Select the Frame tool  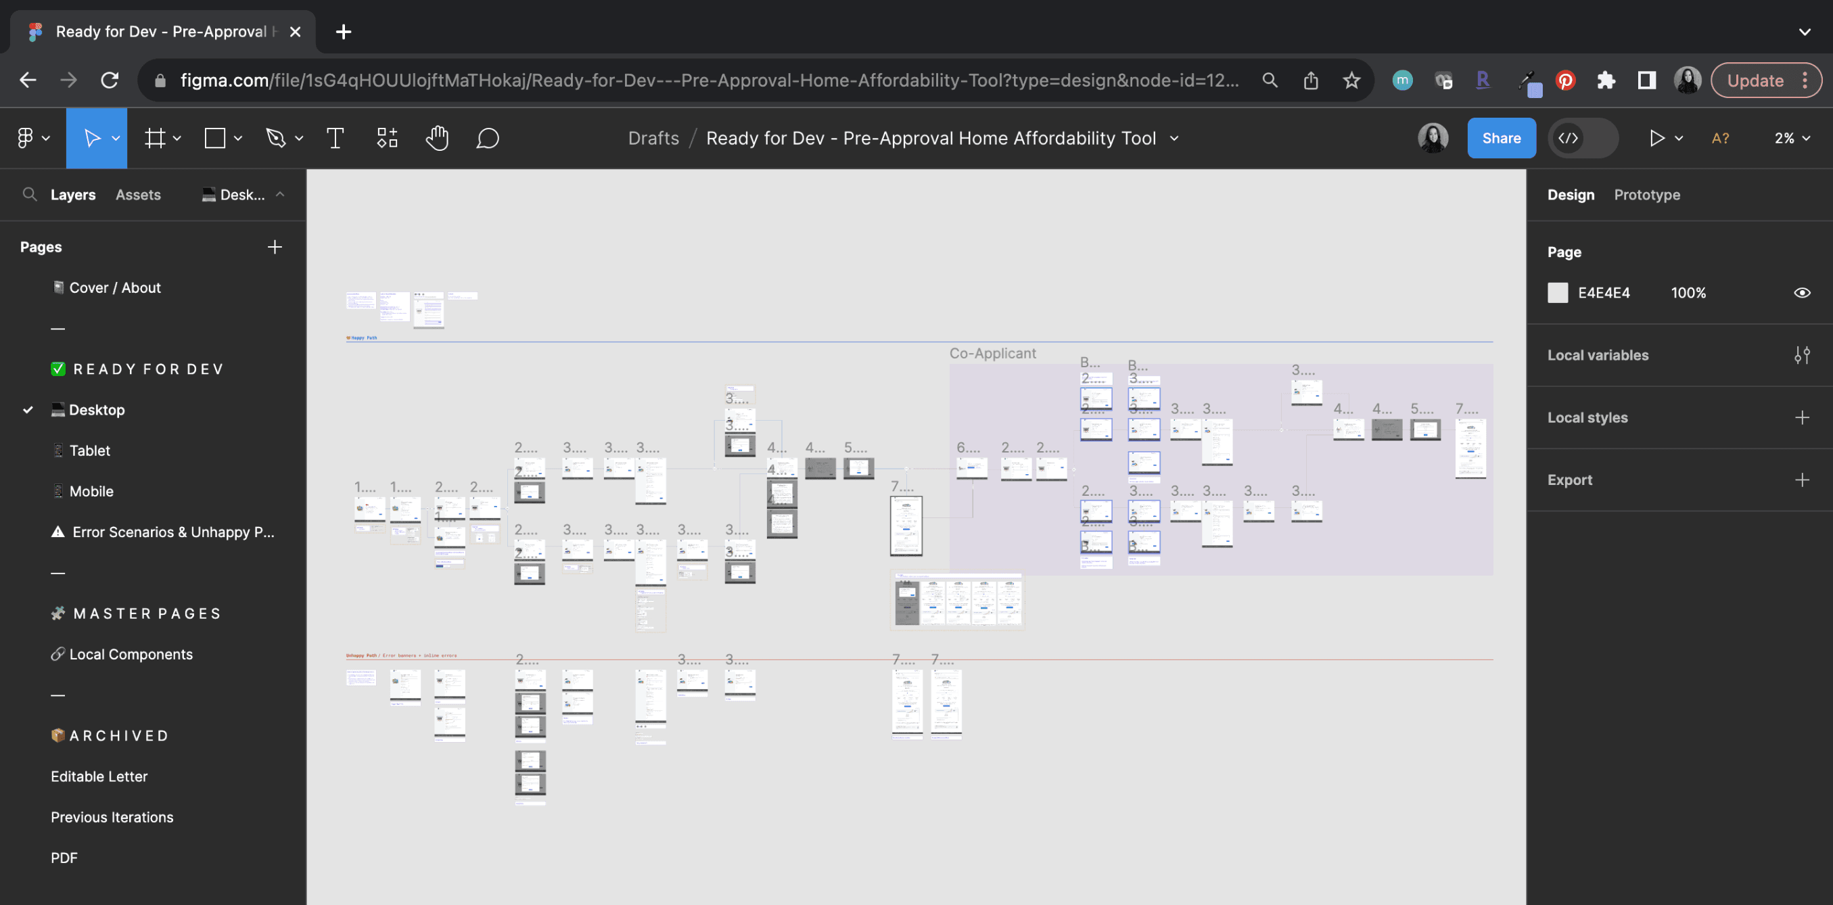(x=155, y=138)
